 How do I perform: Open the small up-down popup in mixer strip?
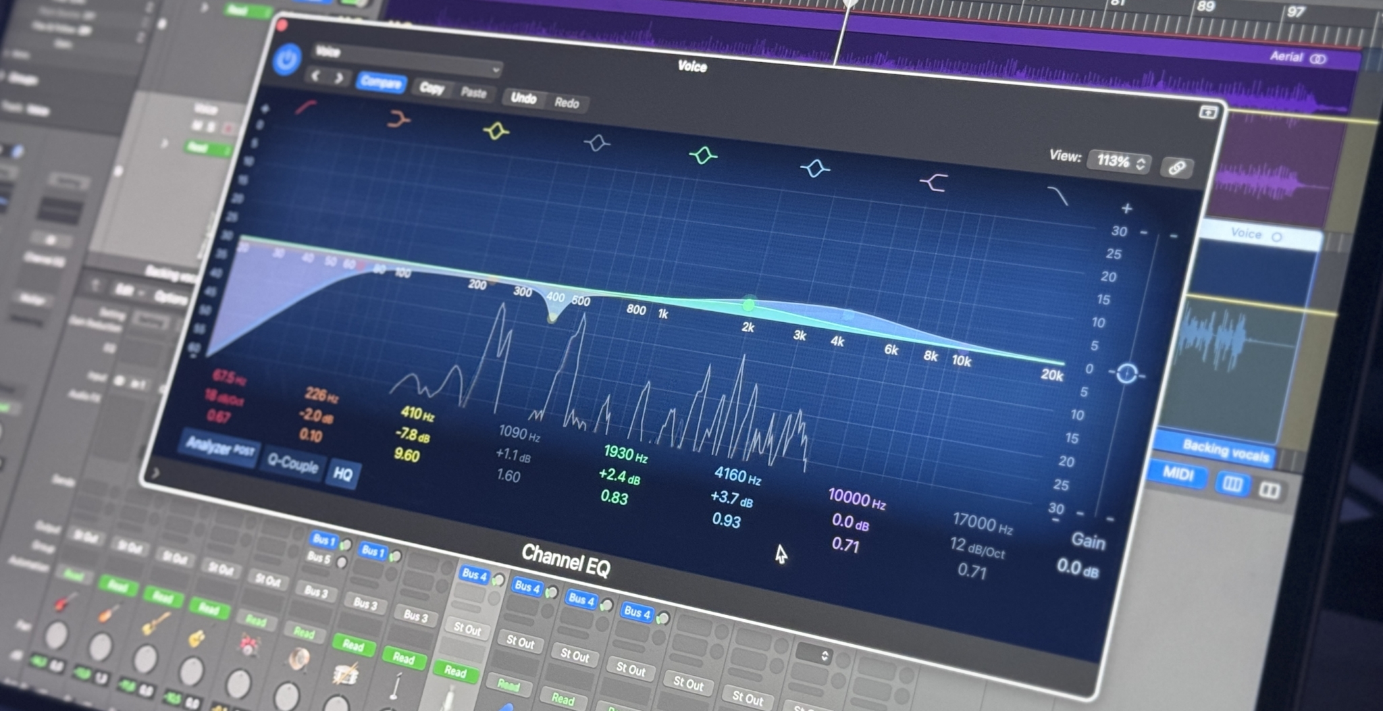(x=813, y=655)
